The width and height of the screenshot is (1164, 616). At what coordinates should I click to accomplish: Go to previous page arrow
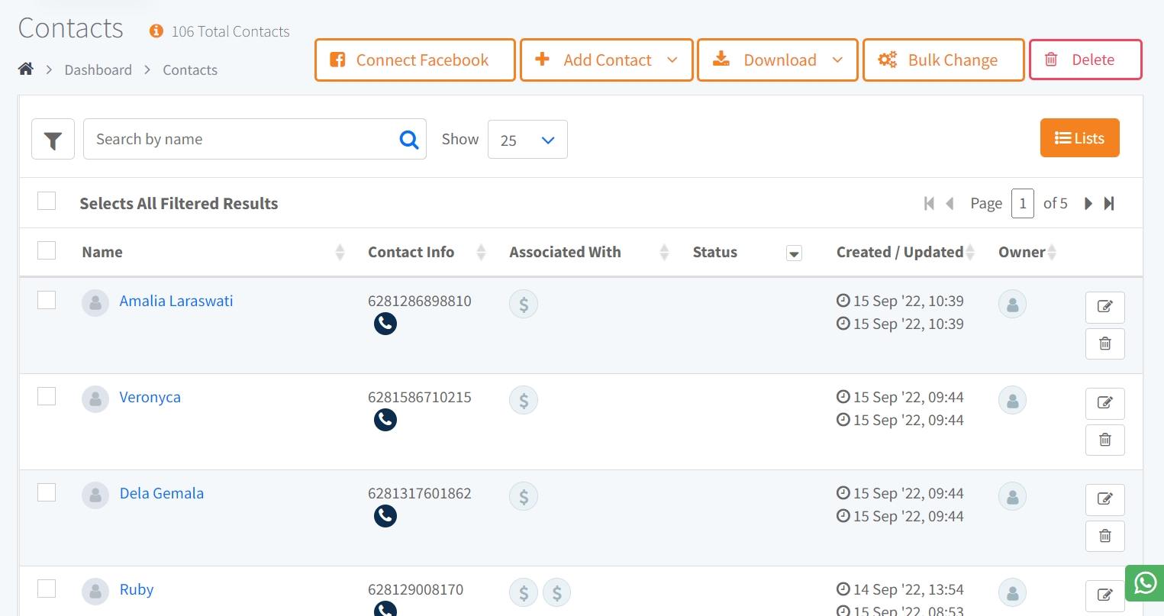(x=950, y=203)
